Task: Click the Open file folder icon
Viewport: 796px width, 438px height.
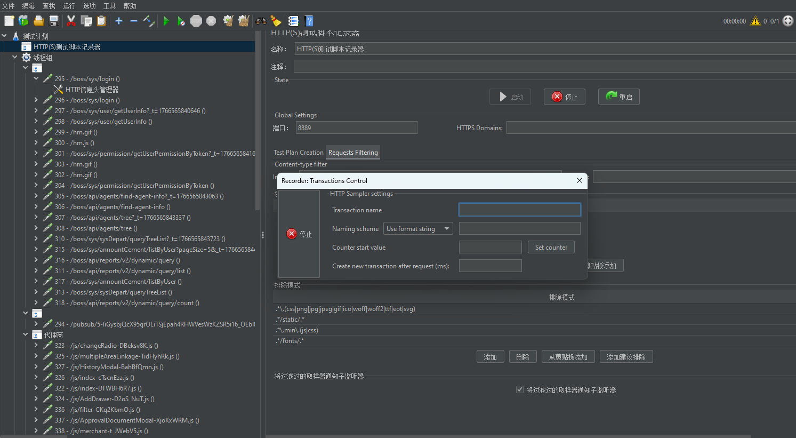Action: [x=38, y=21]
